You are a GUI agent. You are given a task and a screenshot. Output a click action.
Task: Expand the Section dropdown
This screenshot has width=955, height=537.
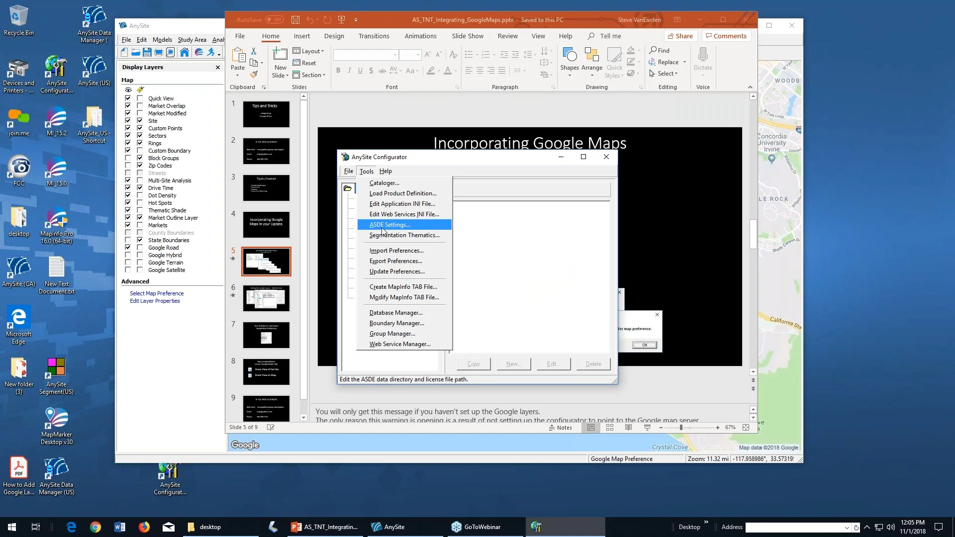[x=309, y=75]
